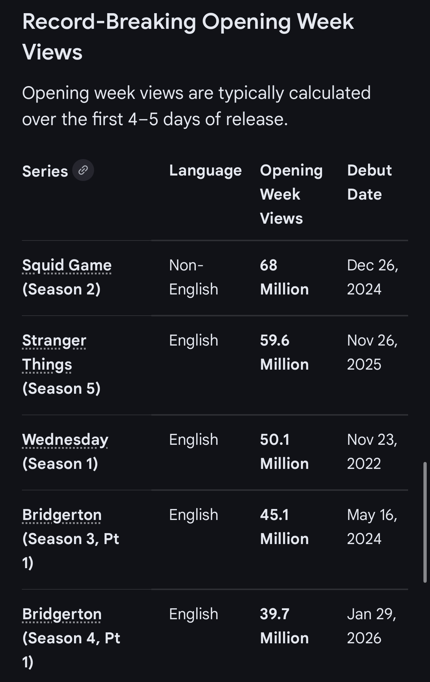Click the Series column header text
Viewport: 430px width, 682px height.
pyautogui.click(x=45, y=171)
